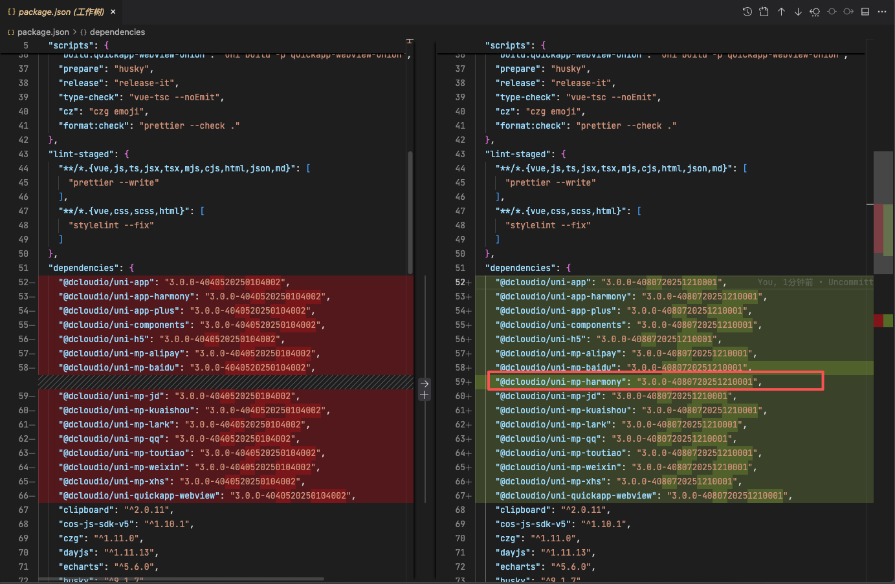Expand the package.json breadcrumb
Screen dimensions: 895x584
click(43, 32)
